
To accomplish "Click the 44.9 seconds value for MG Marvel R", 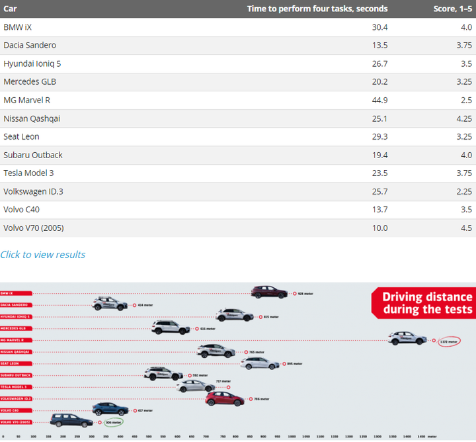I will pyautogui.click(x=379, y=101).
